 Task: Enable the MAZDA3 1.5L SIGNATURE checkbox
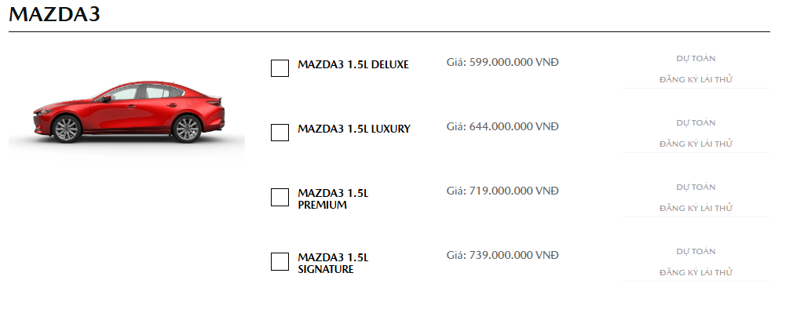(x=280, y=261)
